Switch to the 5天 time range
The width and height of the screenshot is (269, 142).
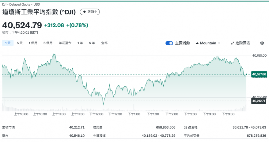(20, 43)
